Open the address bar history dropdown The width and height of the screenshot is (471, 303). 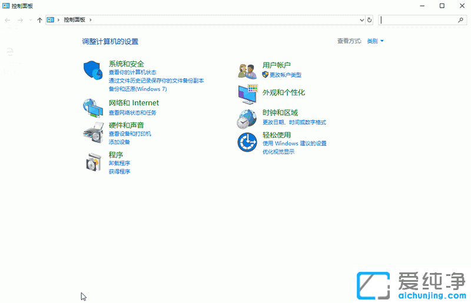click(x=361, y=20)
